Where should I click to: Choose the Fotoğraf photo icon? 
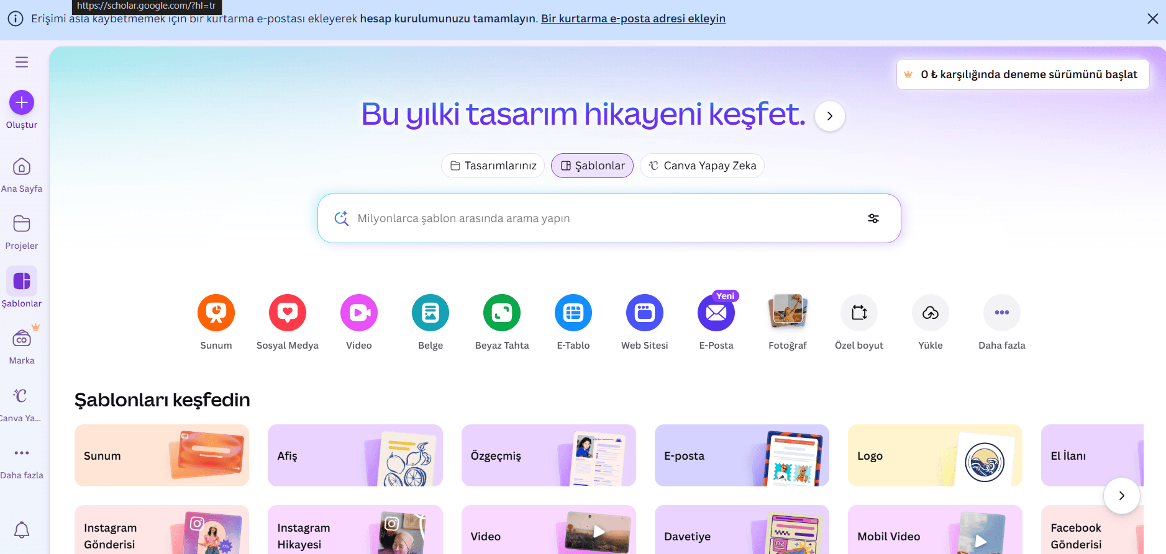tap(788, 313)
